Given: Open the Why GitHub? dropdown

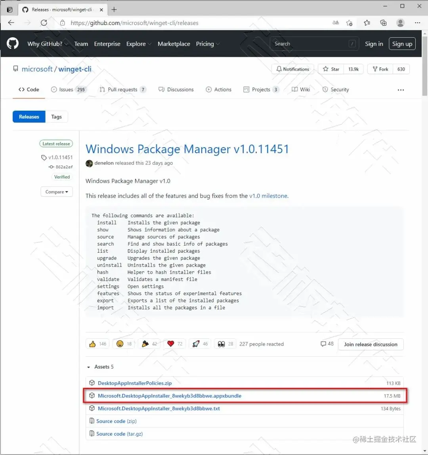Looking at the screenshot, I should point(48,44).
